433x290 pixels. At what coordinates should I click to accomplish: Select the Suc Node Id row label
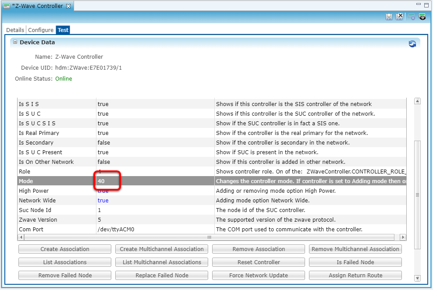[x=35, y=210]
